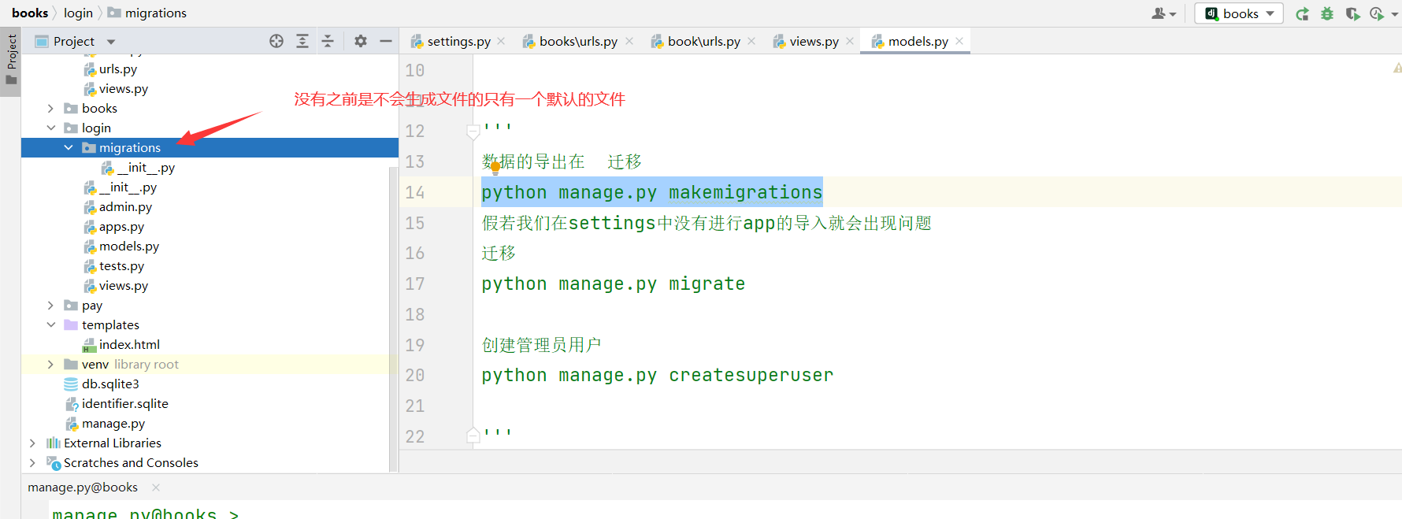
Task: Collapse the login folder
Action: pyautogui.click(x=50, y=128)
